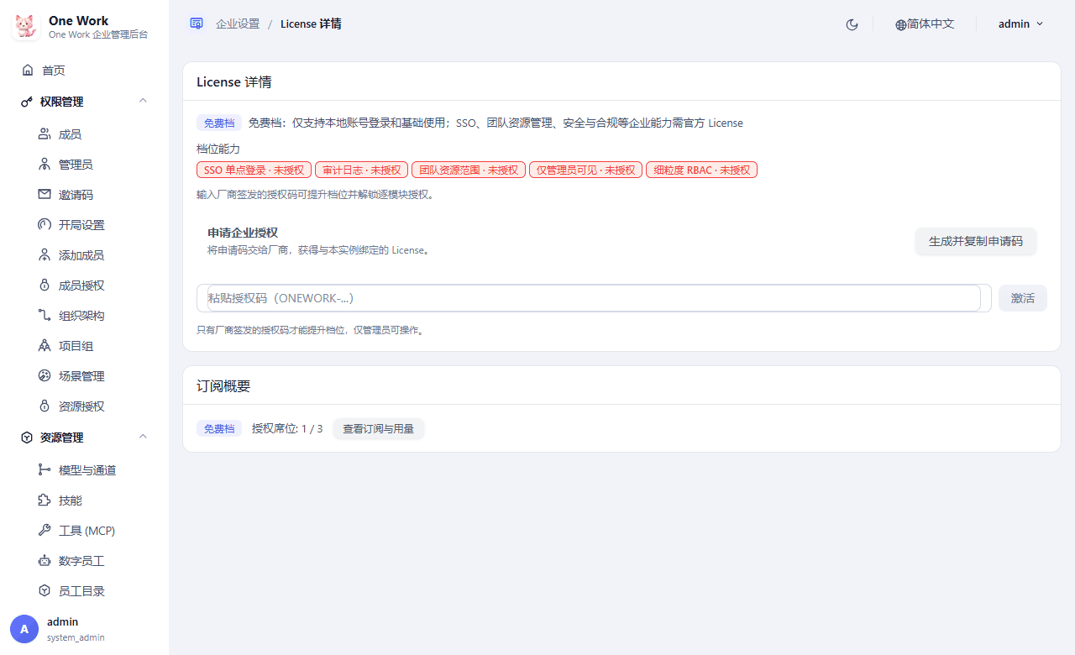Viewport: 1075px width, 655px height.
Task: Open the admin user dropdown
Action: [1020, 24]
